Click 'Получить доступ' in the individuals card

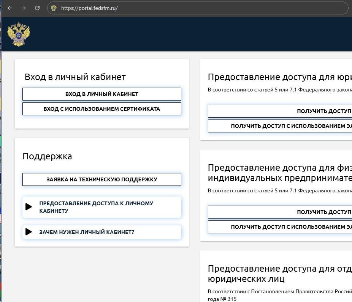pyautogui.click(x=280, y=212)
